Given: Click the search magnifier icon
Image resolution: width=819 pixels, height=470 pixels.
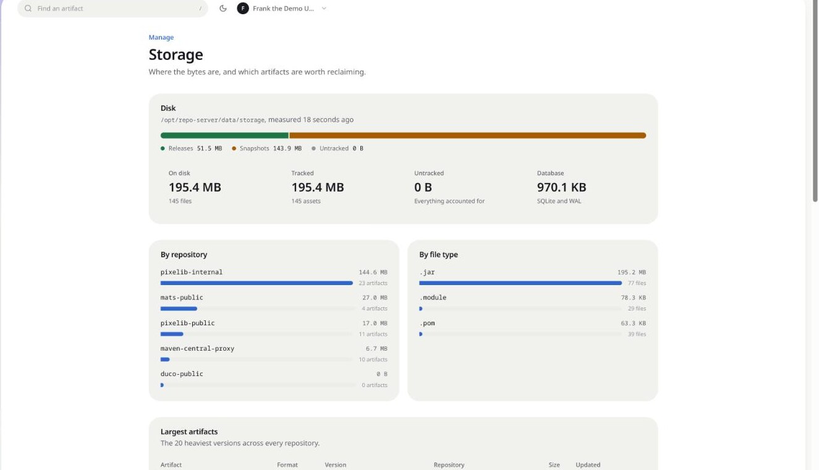Looking at the screenshot, I should (x=28, y=9).
